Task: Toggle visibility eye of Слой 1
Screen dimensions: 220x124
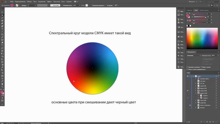Action: click(188, 76)
